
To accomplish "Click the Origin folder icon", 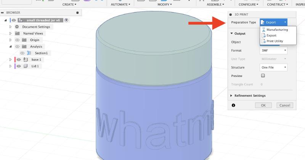I will pyautogui.click(x=24, y=40).
